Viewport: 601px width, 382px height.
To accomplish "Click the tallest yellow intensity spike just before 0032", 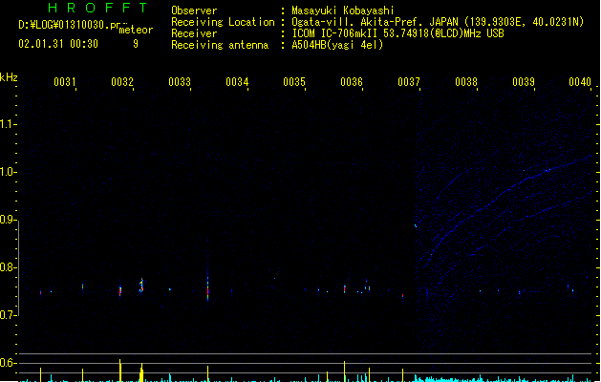I will click(x=120, y=371).
